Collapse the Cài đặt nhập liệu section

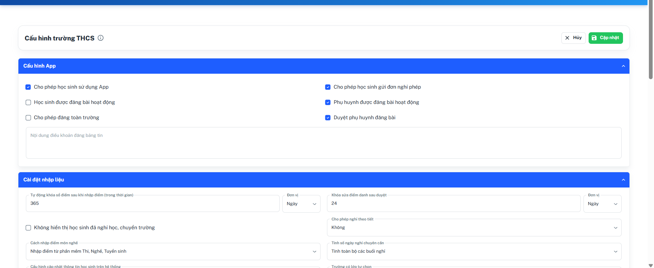pos(623,180)
